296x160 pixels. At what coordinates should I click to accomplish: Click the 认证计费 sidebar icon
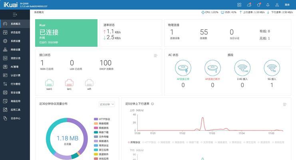click(x=5, y=75)
